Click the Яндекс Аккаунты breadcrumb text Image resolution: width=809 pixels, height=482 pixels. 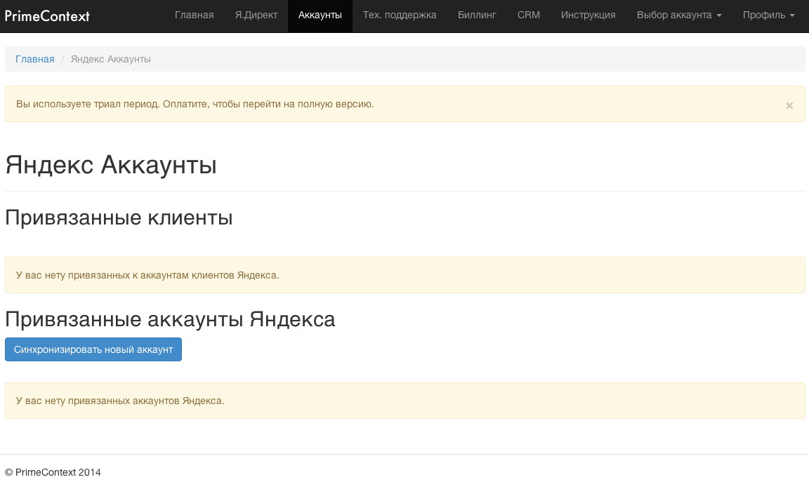pos(110,59)
